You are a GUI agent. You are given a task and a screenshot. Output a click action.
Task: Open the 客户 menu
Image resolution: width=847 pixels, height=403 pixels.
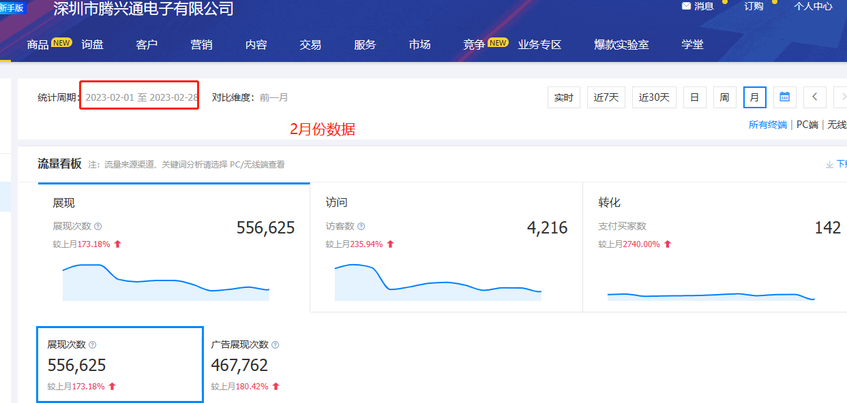[147, 45]
